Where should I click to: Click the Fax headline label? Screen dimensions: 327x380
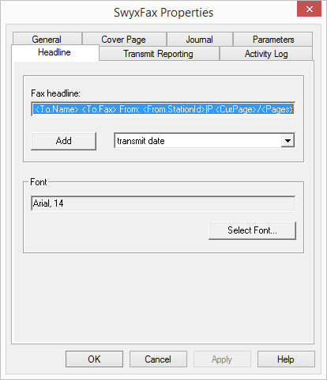coord(55,93)
